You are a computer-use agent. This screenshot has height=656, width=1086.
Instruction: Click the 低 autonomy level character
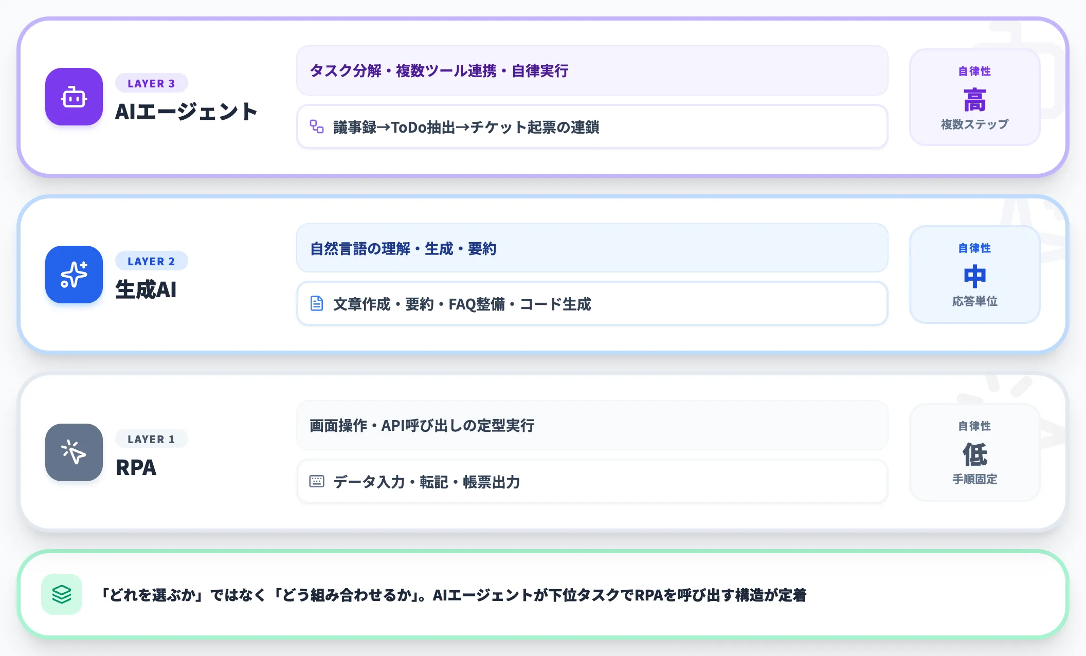point(975,454)
